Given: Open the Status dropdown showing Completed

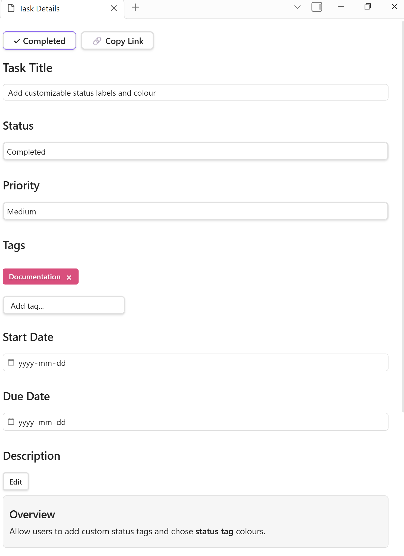Looking at the screenshot, I should point(195,151).
